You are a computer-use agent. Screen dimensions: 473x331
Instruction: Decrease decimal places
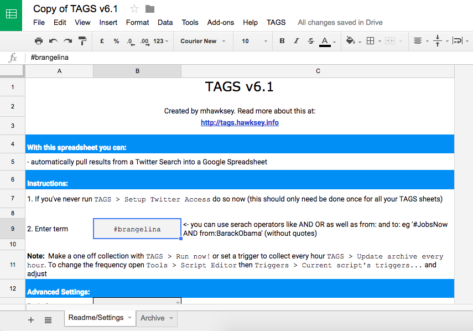coord(131,42)
